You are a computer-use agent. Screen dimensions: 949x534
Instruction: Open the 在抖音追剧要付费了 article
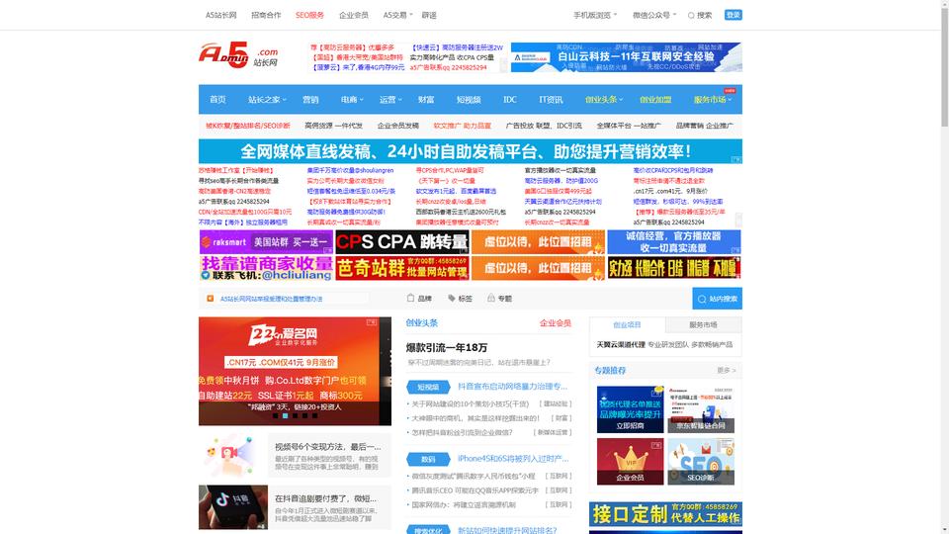tap(325, 498)
